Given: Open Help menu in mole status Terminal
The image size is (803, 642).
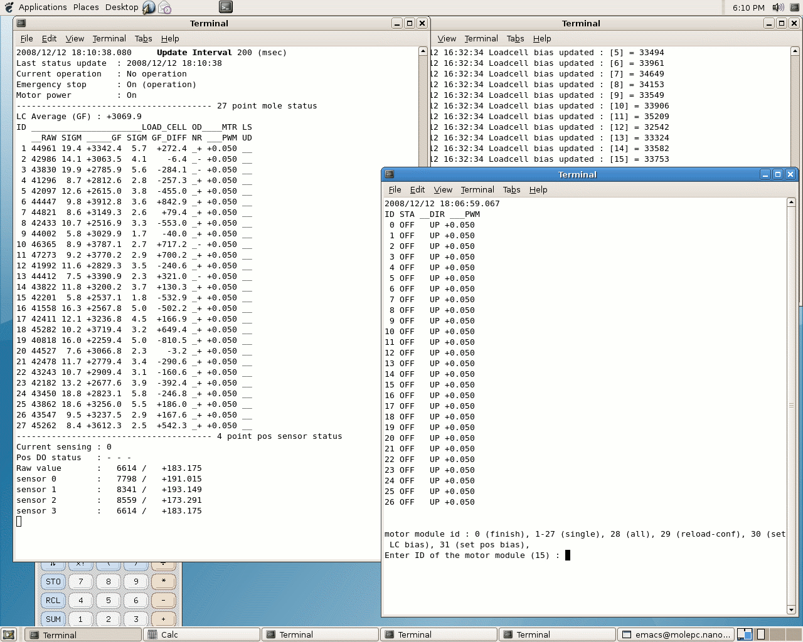Looking at the screenshot, I should 170,38.
